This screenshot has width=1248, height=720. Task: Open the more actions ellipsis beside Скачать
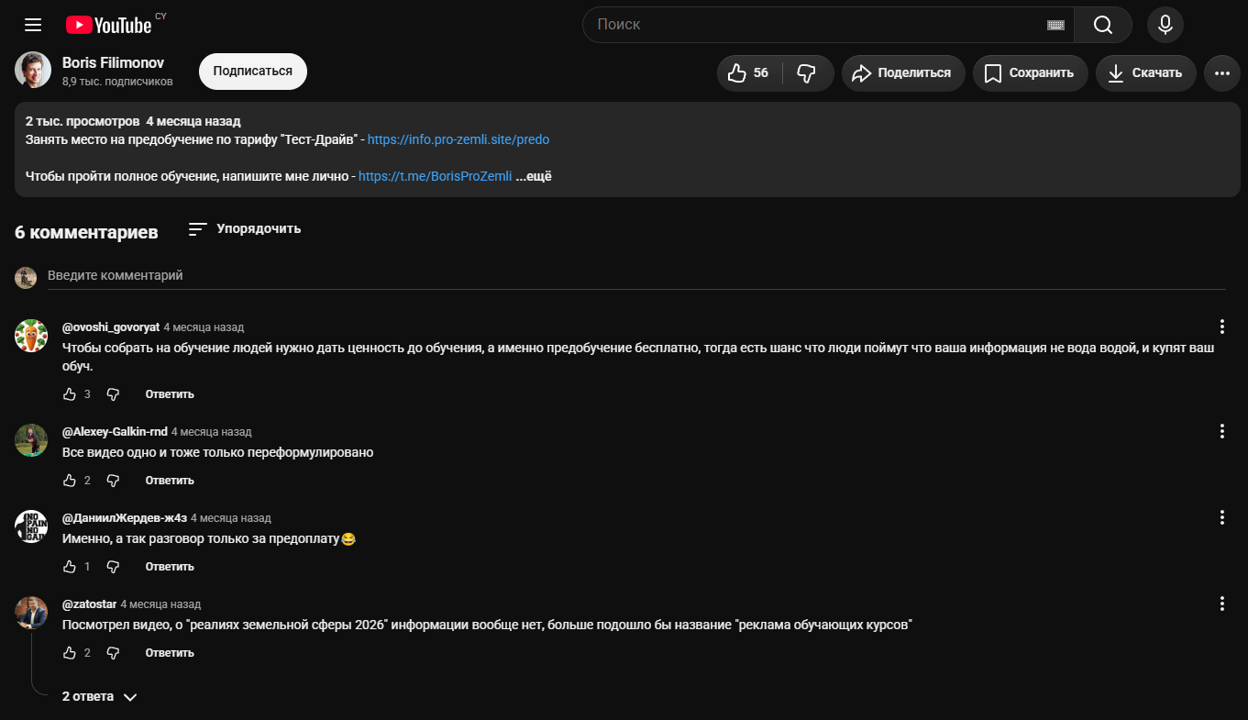tap(1222, 73)
